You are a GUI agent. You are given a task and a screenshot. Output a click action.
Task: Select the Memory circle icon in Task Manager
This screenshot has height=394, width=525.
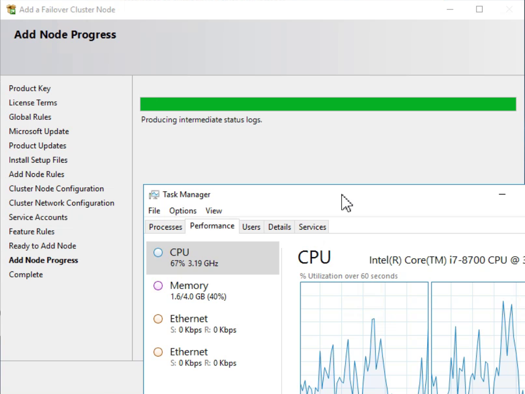pyautogui.click(x=158, y=286)
